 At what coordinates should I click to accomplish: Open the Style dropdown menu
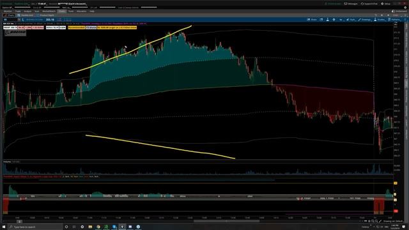(351, 20)
